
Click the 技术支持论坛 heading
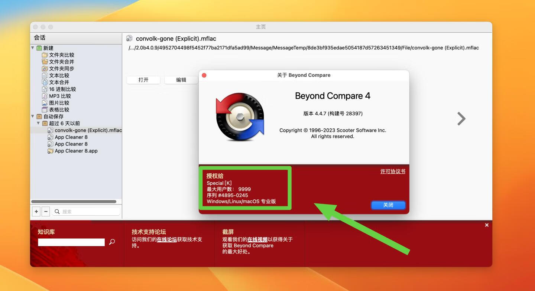(x=149, y=232)
